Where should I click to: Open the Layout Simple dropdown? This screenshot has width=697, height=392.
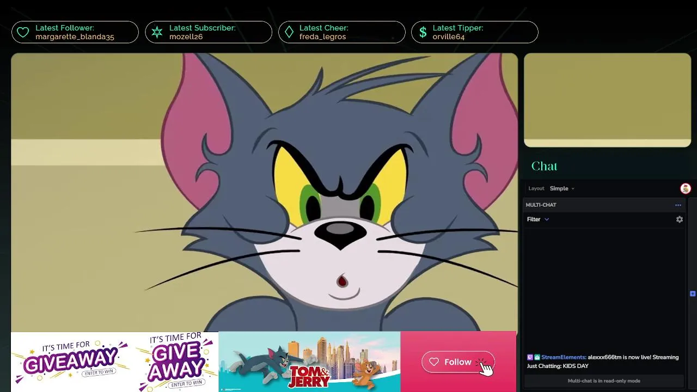tap(562, 188)
